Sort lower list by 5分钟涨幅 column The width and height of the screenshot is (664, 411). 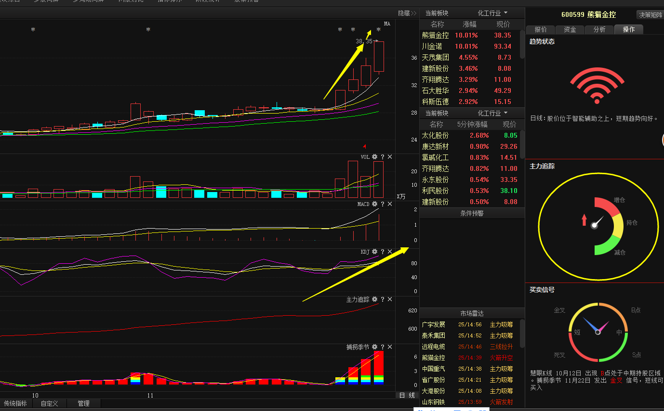click(472, 124)
